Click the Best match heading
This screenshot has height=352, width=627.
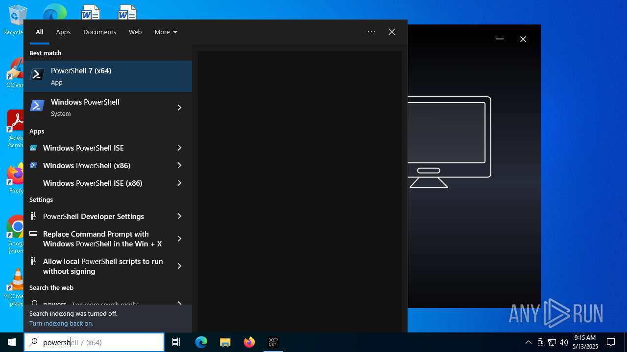pyautogui.click(x=45, y=53)
